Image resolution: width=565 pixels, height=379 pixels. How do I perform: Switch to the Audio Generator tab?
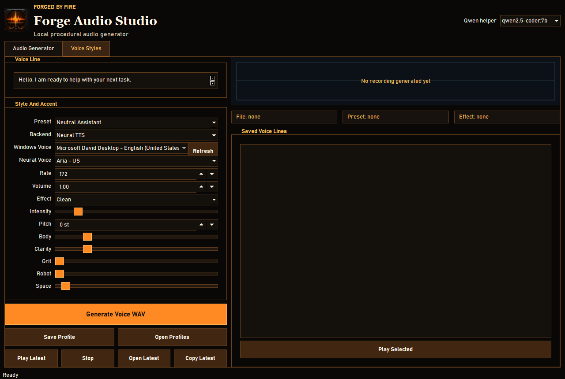(34, 48)
